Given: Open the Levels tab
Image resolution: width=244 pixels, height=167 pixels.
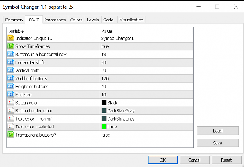Looking at the screenshot, I should [93, 20].
